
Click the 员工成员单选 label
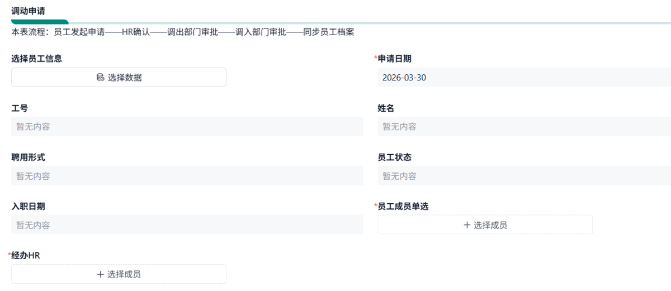click(x=403, y=207)
